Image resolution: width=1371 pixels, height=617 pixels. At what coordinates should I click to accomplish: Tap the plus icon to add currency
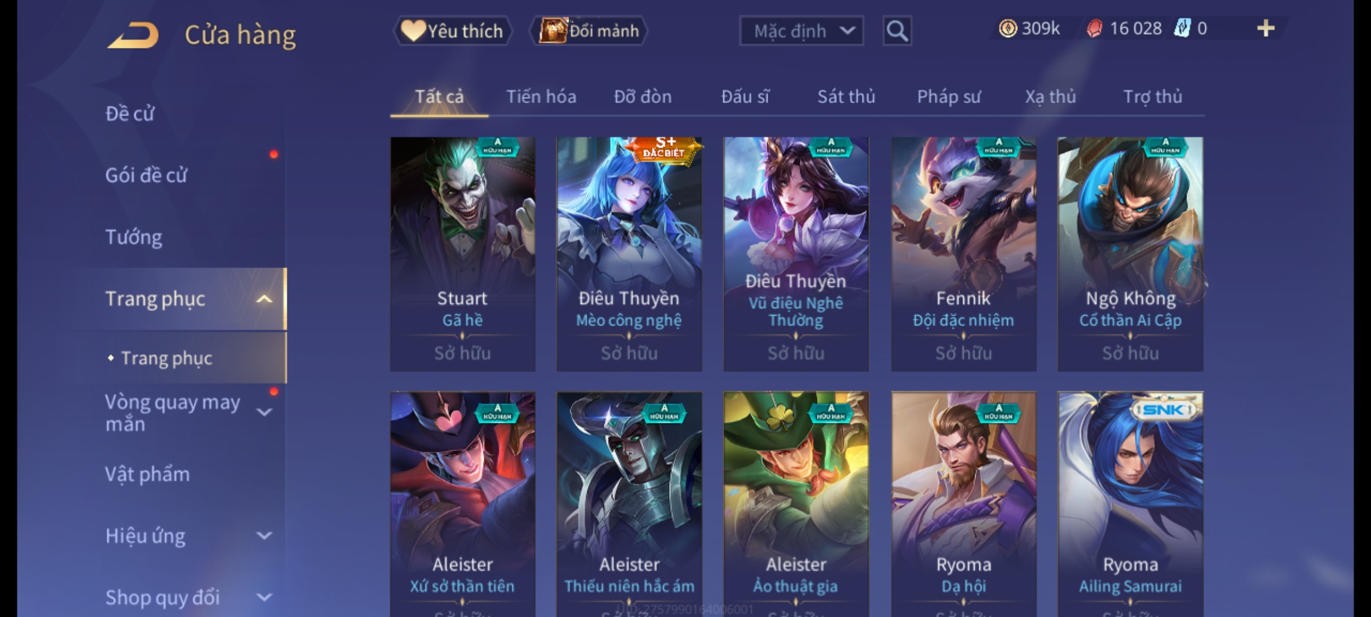tap(1266, 28)
